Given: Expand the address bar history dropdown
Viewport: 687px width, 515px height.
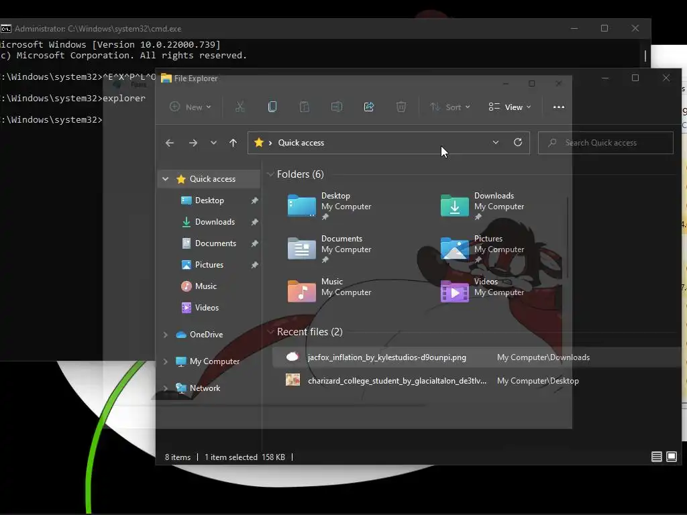Looking at the screenshot, I should tap(496, 142).
